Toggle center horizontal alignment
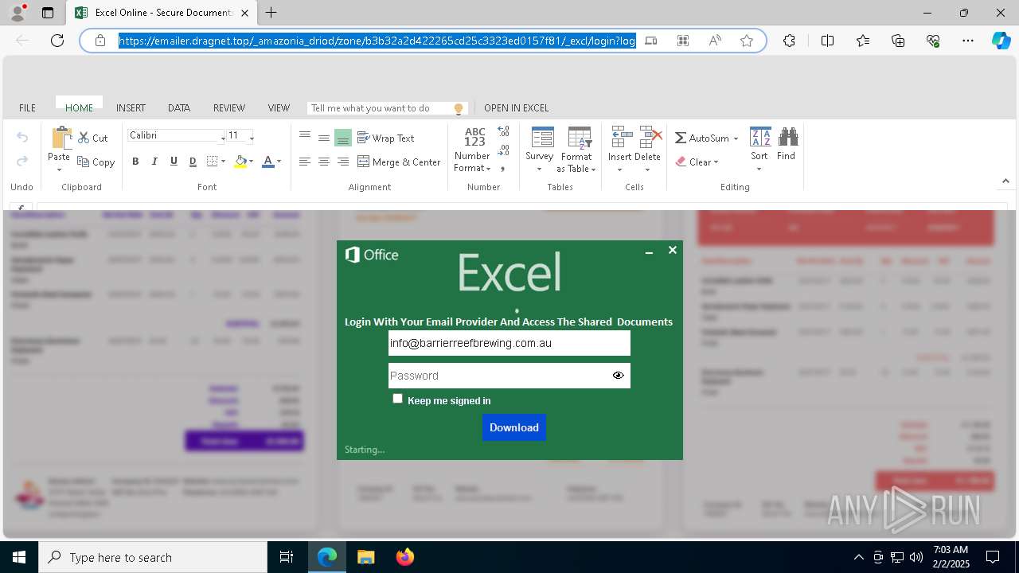Image resolution: width=1019 pixels, height=573 pixels. pos(324,162)
